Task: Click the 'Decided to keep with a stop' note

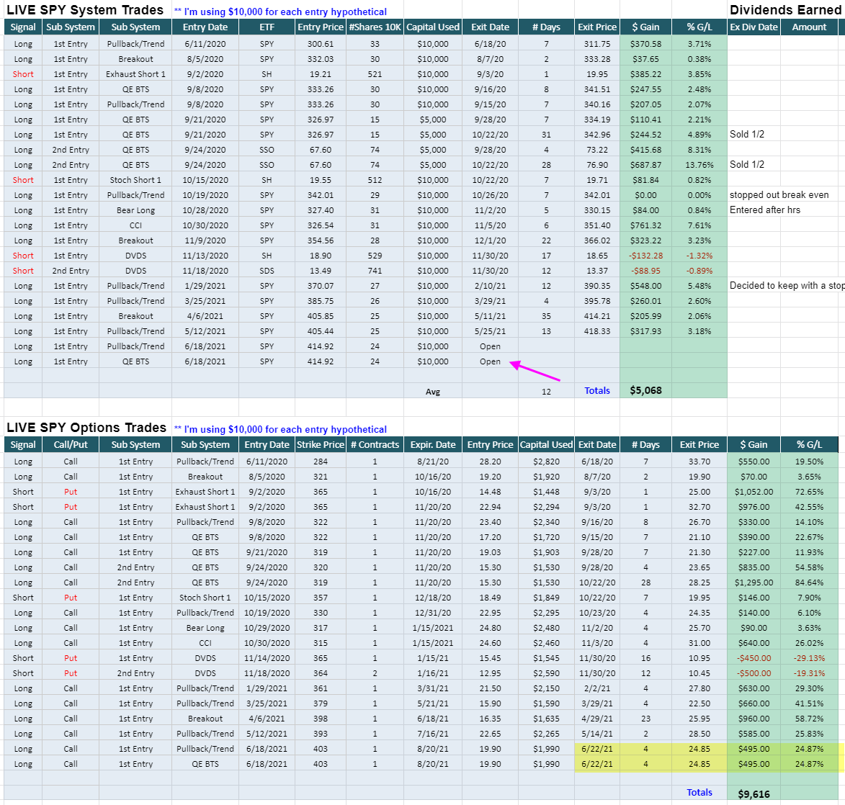Action: tap(787, 286)
